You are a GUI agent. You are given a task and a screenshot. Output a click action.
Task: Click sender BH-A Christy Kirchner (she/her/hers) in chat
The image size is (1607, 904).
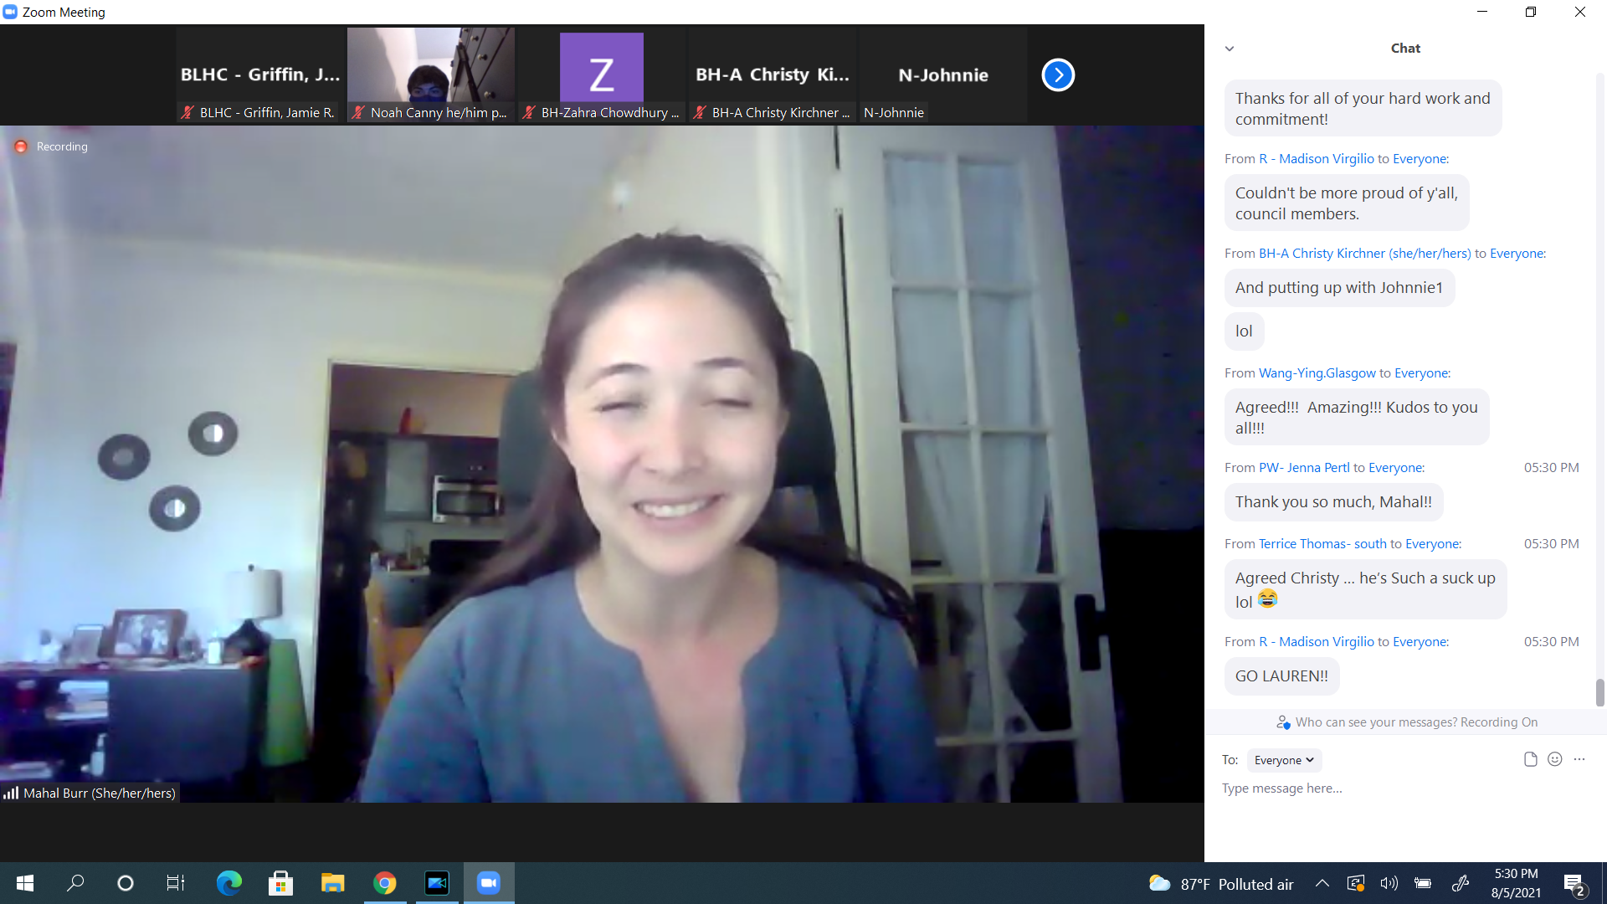pos(1364,254)
